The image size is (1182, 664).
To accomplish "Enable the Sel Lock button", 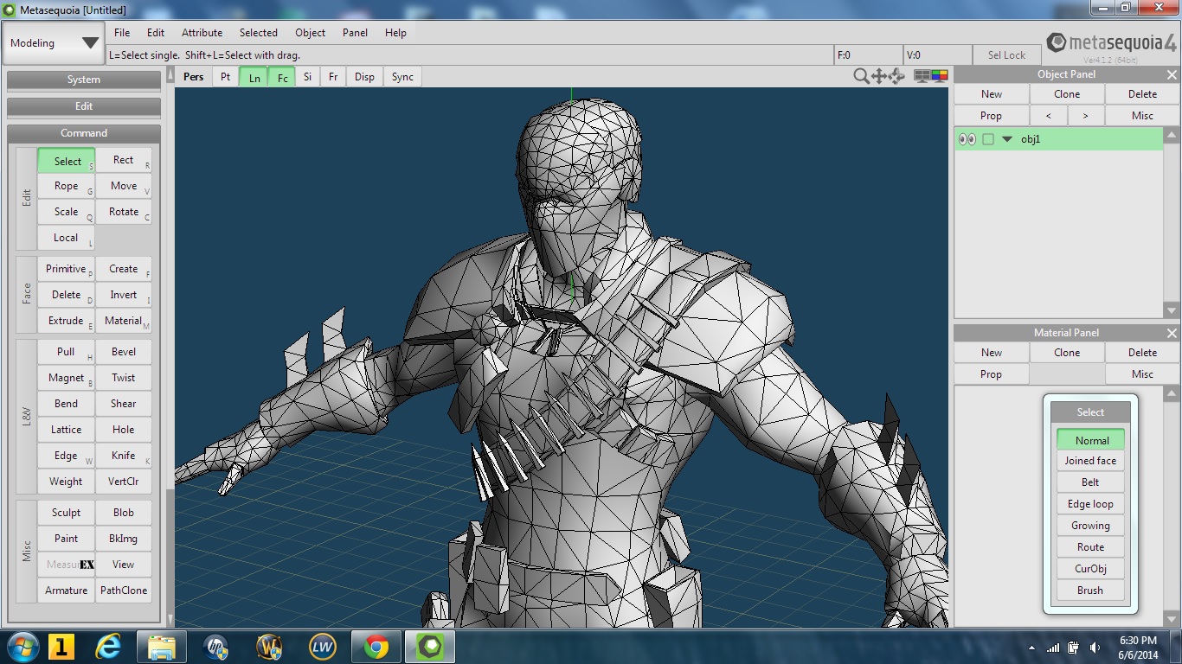I will point(1006,54).
